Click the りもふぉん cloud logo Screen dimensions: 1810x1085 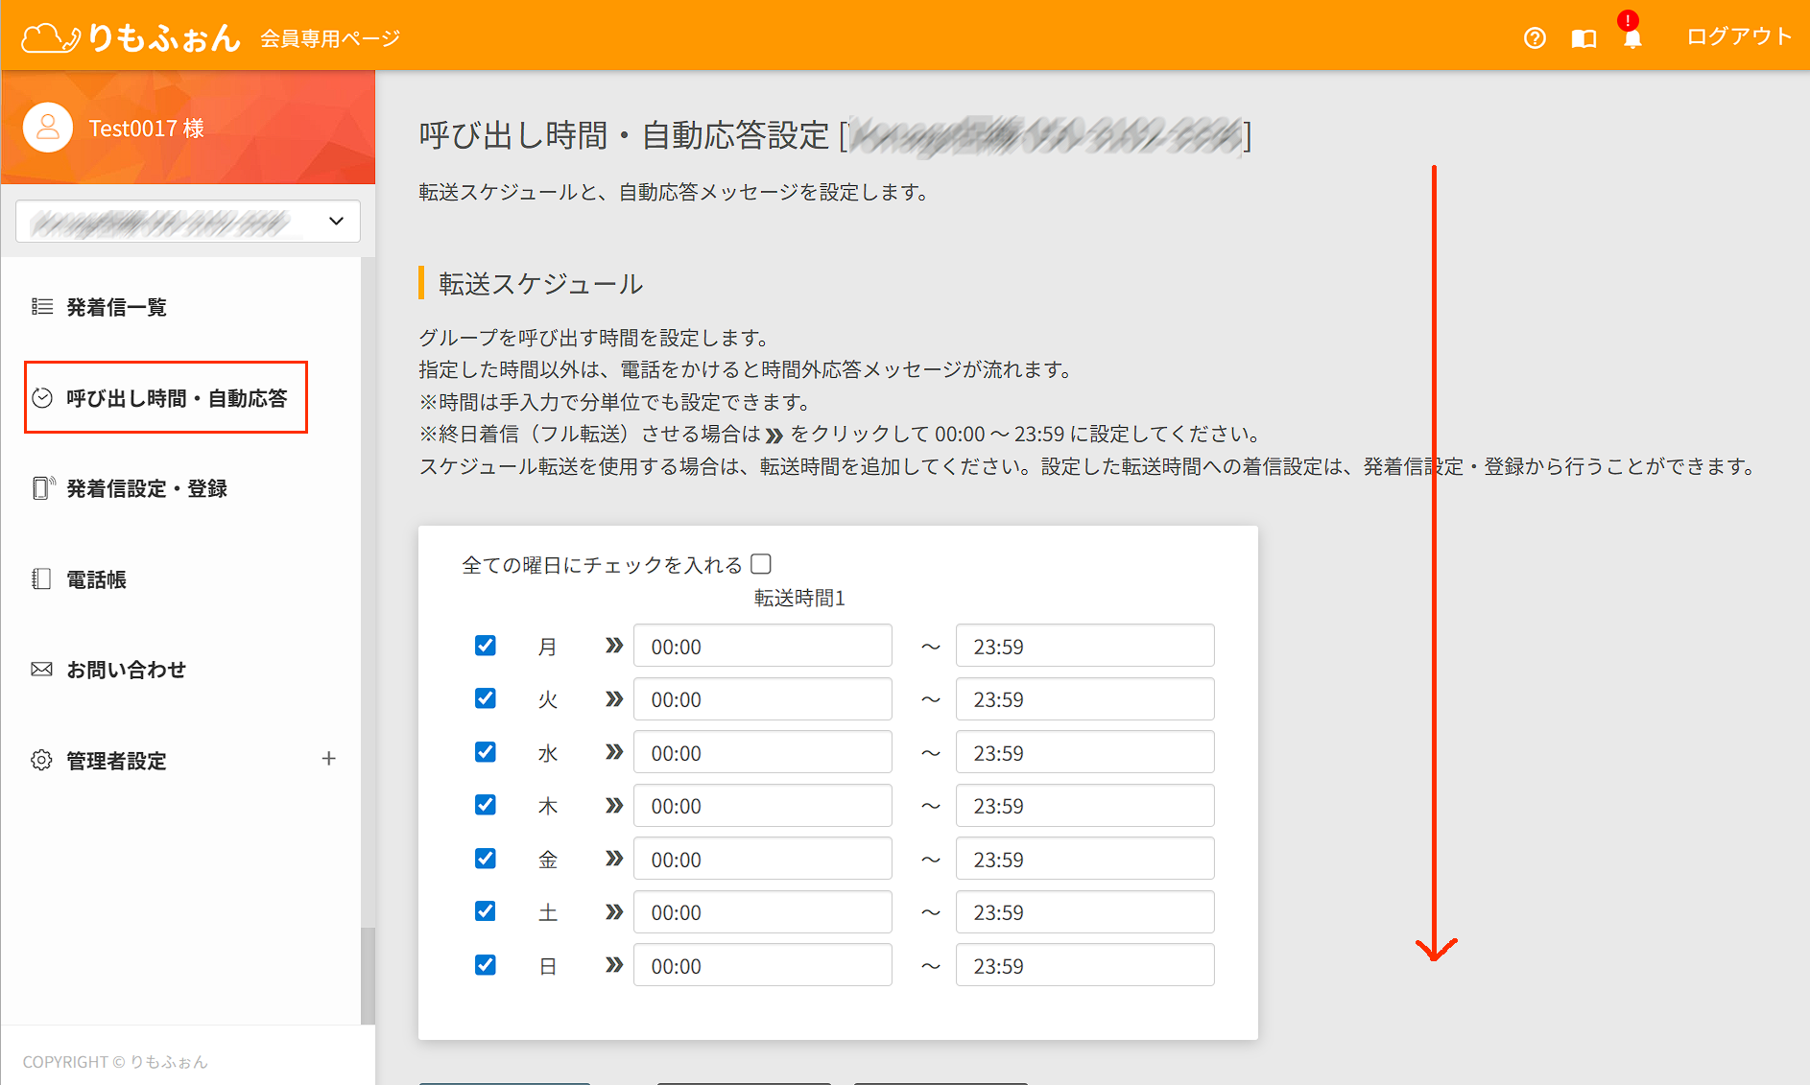[130, 37]
